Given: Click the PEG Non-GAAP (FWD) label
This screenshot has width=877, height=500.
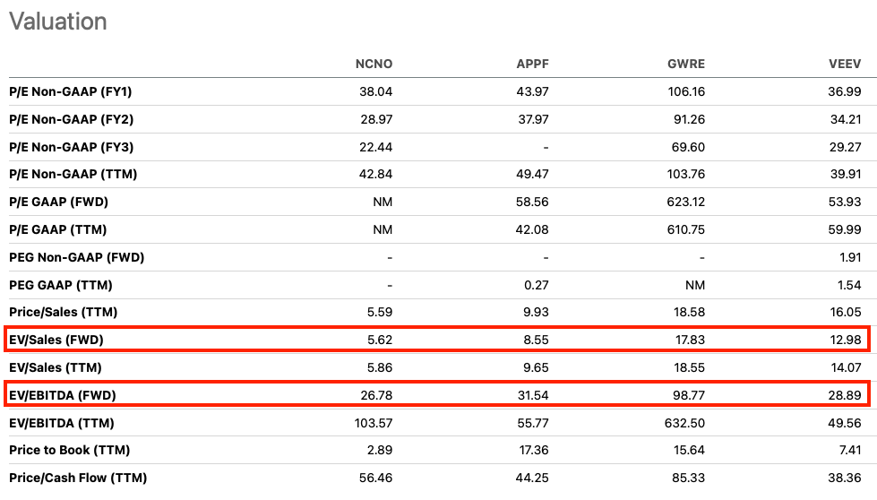Looking at the screenshot, I should pyautogui.click(x=77, y=257).
